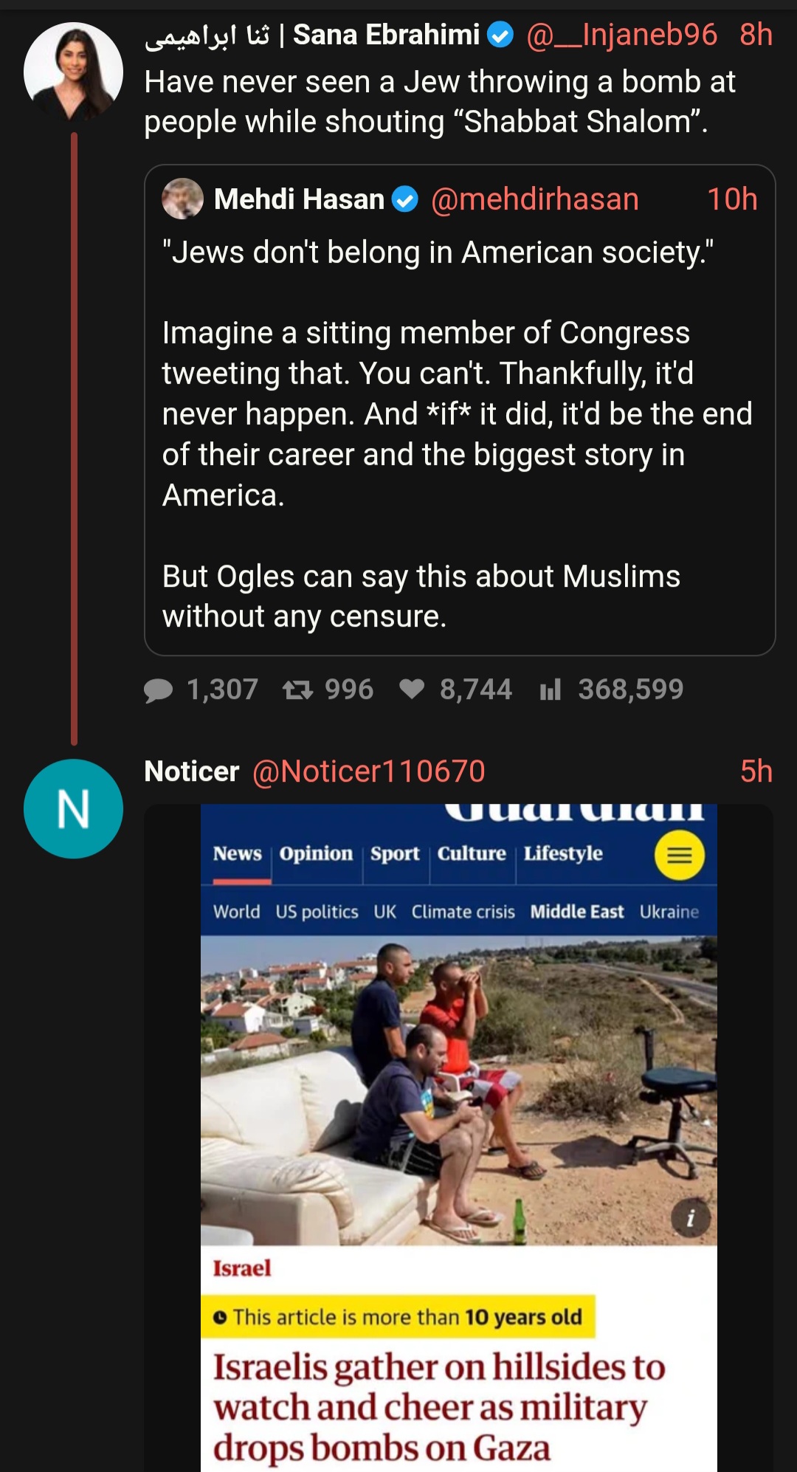Open @__Injaneb96 handle link
Viewport: 797px width, 1472px height.
coord(621,35)
